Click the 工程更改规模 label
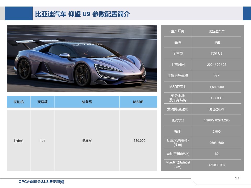 point(178,76)
